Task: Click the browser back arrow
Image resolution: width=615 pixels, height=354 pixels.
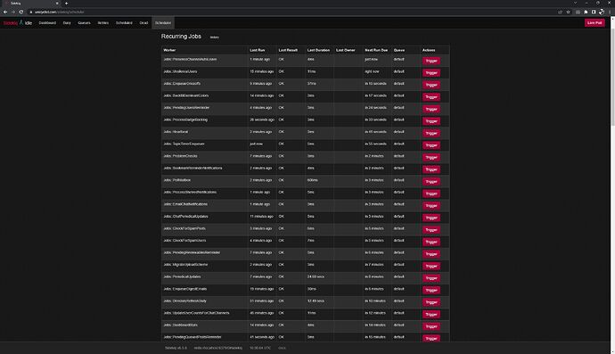Action: (5, 12)
